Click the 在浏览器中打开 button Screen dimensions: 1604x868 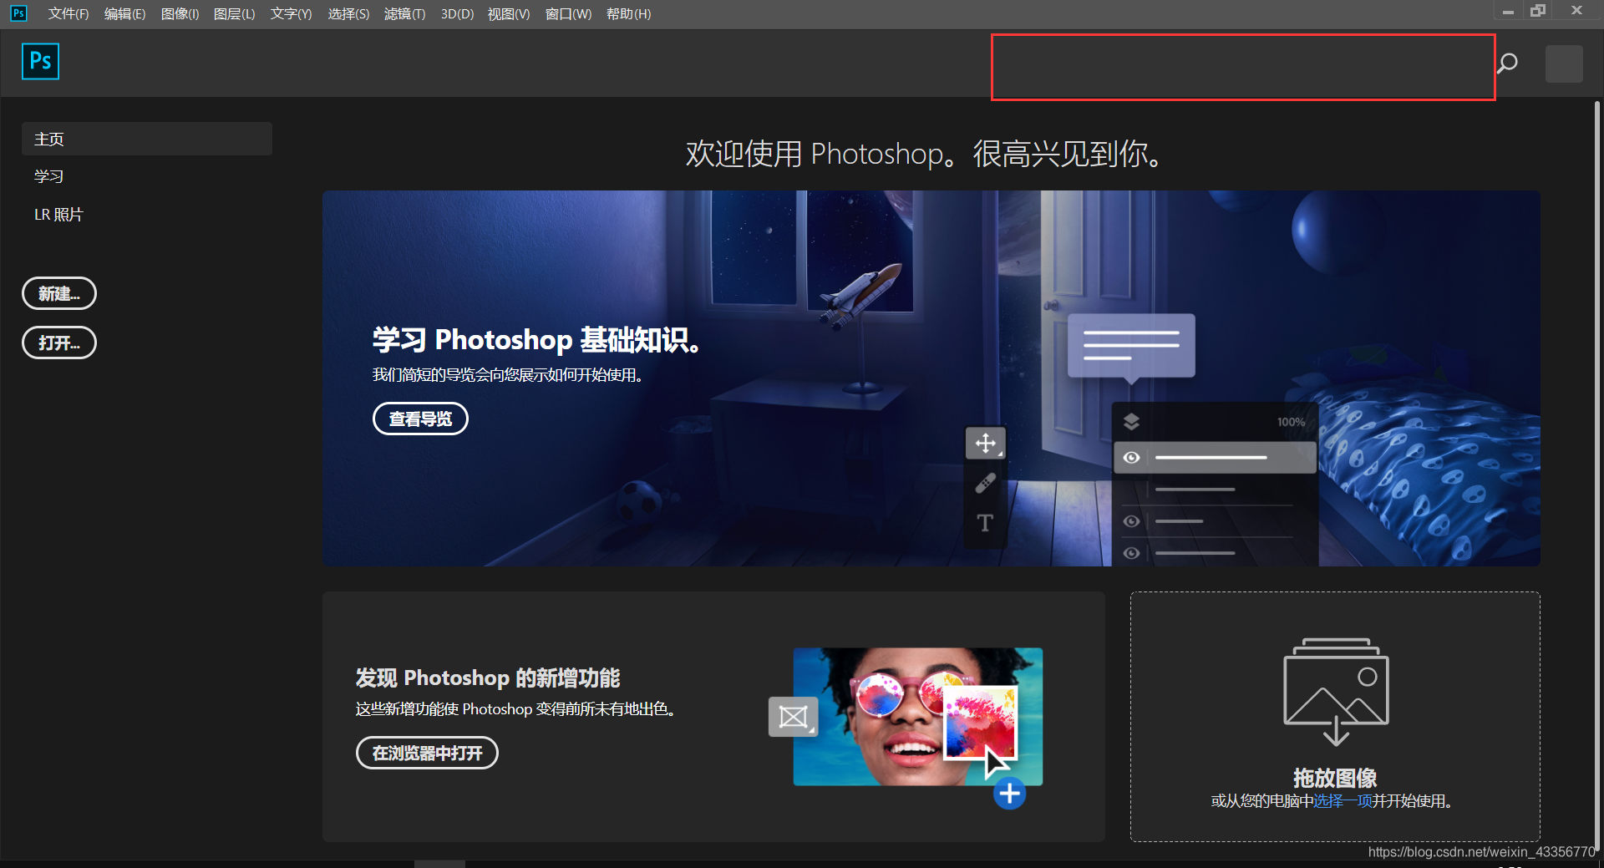coord(427,753)
